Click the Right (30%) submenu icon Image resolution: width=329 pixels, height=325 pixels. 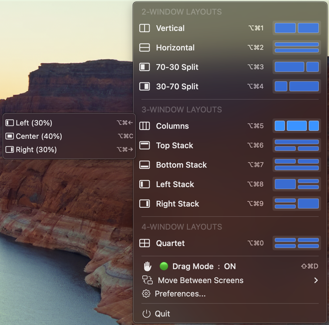10,149
